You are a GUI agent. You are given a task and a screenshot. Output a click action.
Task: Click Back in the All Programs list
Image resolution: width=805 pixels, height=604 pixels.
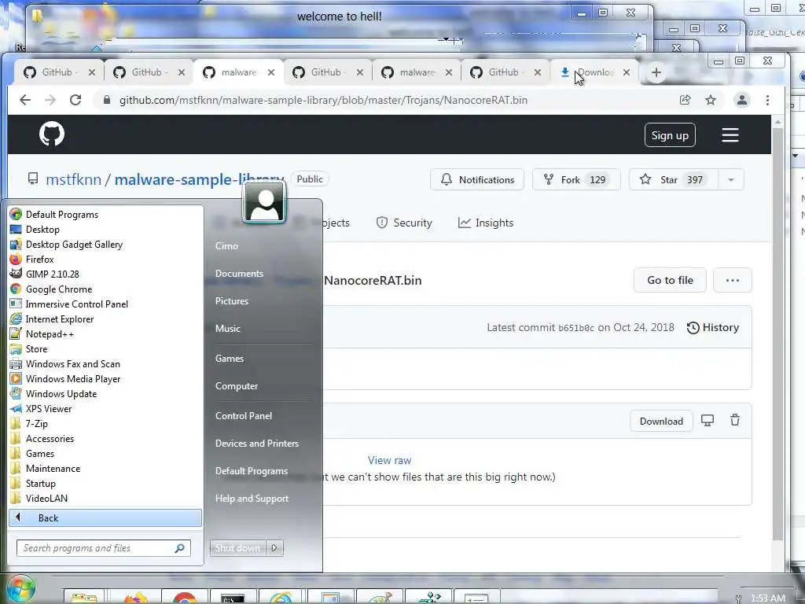pos(105,517)
